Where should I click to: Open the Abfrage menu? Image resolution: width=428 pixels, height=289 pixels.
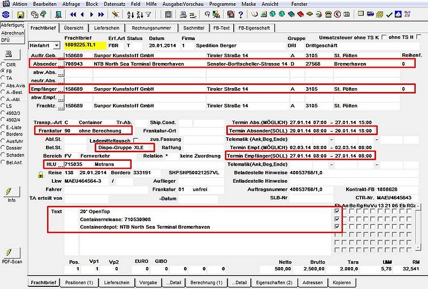(71, 4)
